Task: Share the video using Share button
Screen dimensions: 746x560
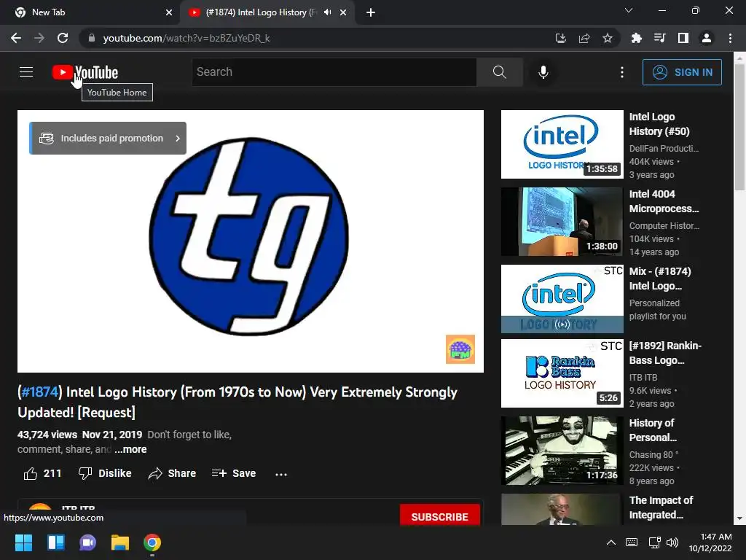Action: pyautogui.click(x=172, y=473)
